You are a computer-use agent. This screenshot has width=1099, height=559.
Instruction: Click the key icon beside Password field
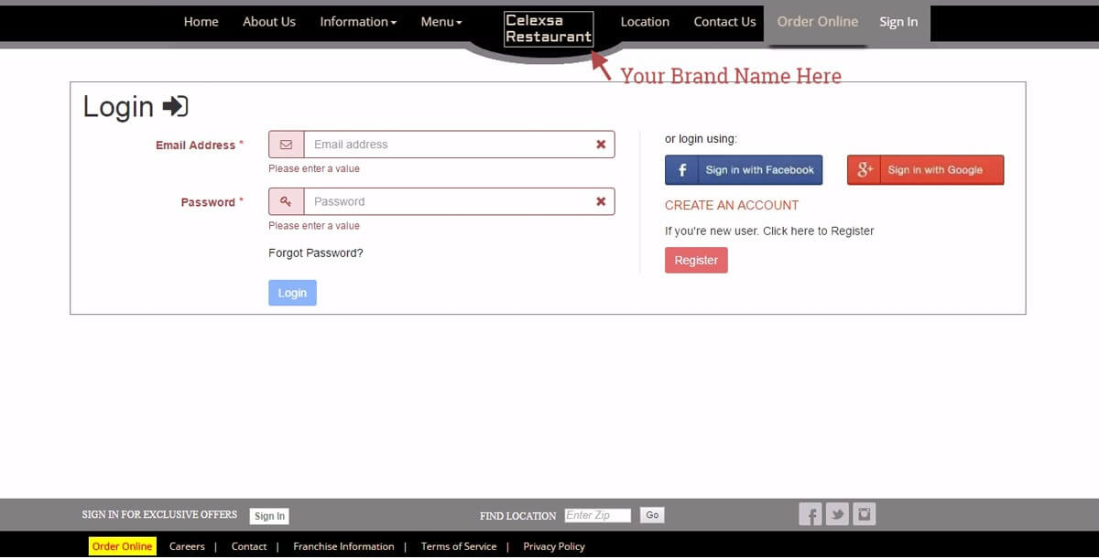[286, 201]
